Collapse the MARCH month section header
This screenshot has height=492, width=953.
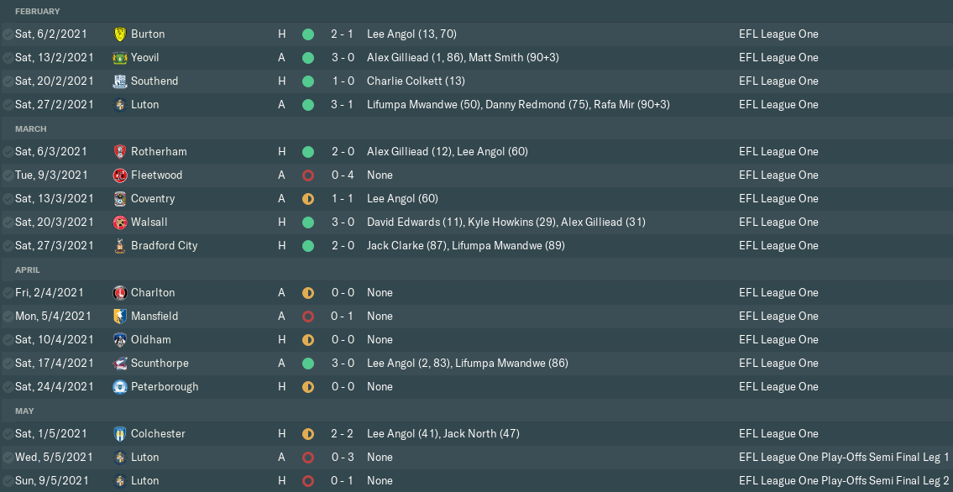click(31, 128)
